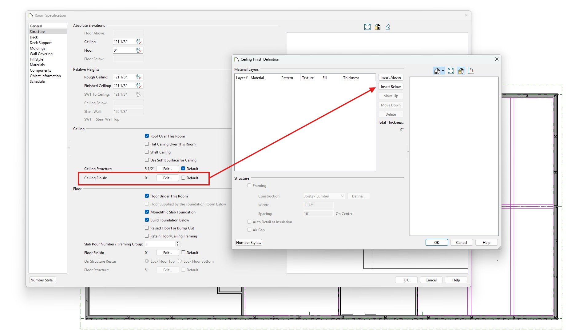Enable Flat Ceiling Over This Room checkbox
The height and width of the screenshot is (334, 579).
[147, 144]
